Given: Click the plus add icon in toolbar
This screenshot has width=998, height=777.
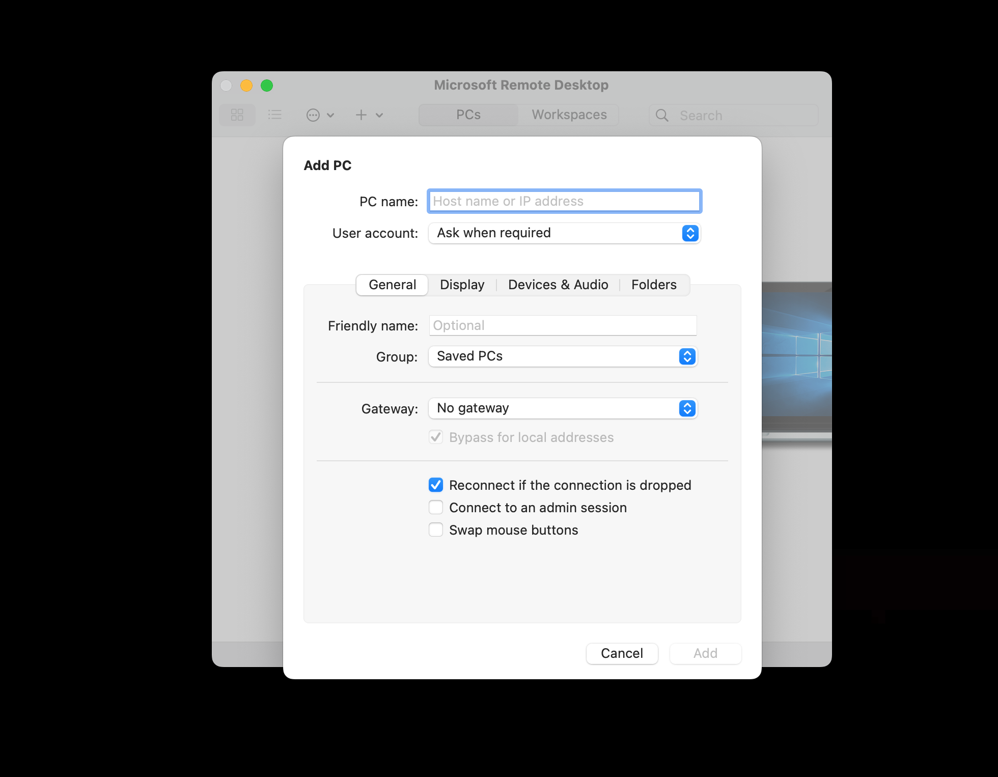Looking at the screenshot, I should tap(361, 115).
